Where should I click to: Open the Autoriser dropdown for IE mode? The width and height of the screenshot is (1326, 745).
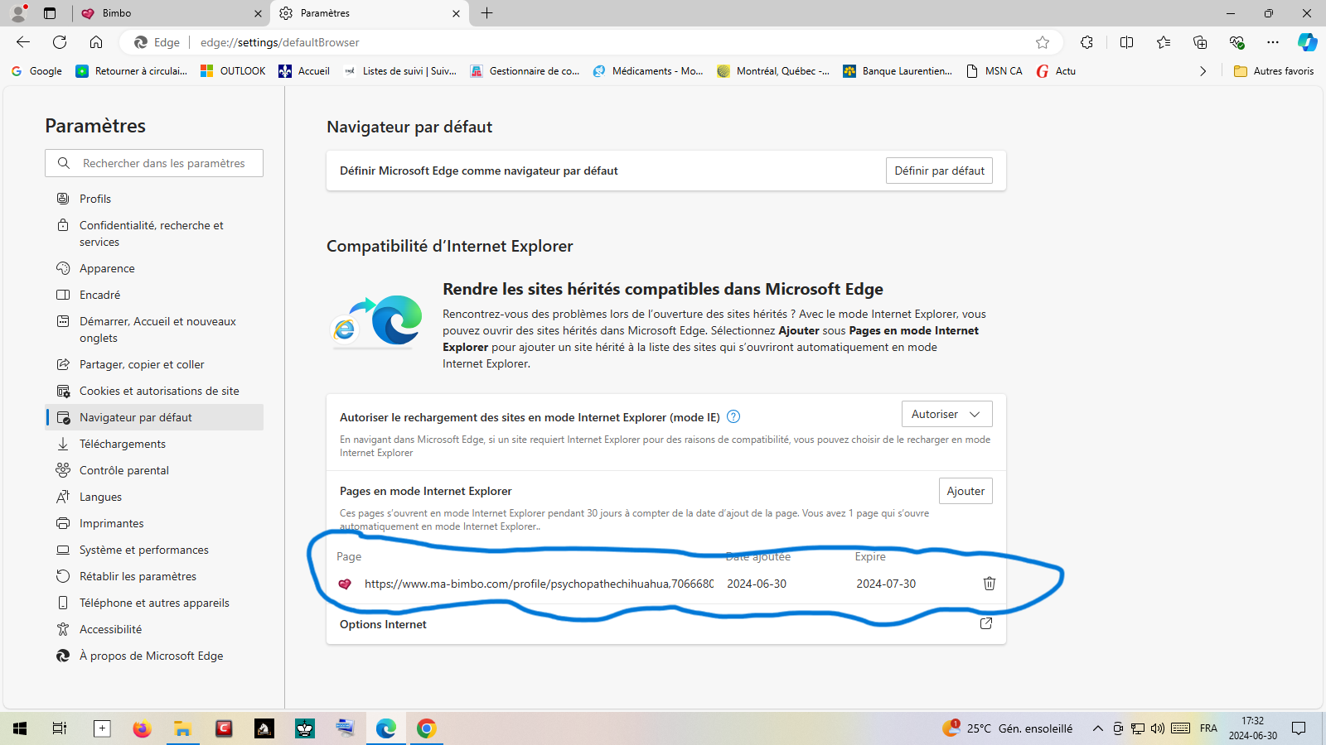[946, 414]
